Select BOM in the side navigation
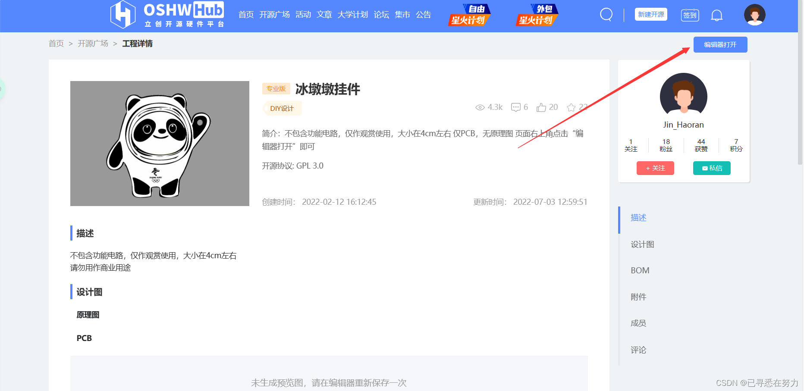804x391 pixels. 640,270
